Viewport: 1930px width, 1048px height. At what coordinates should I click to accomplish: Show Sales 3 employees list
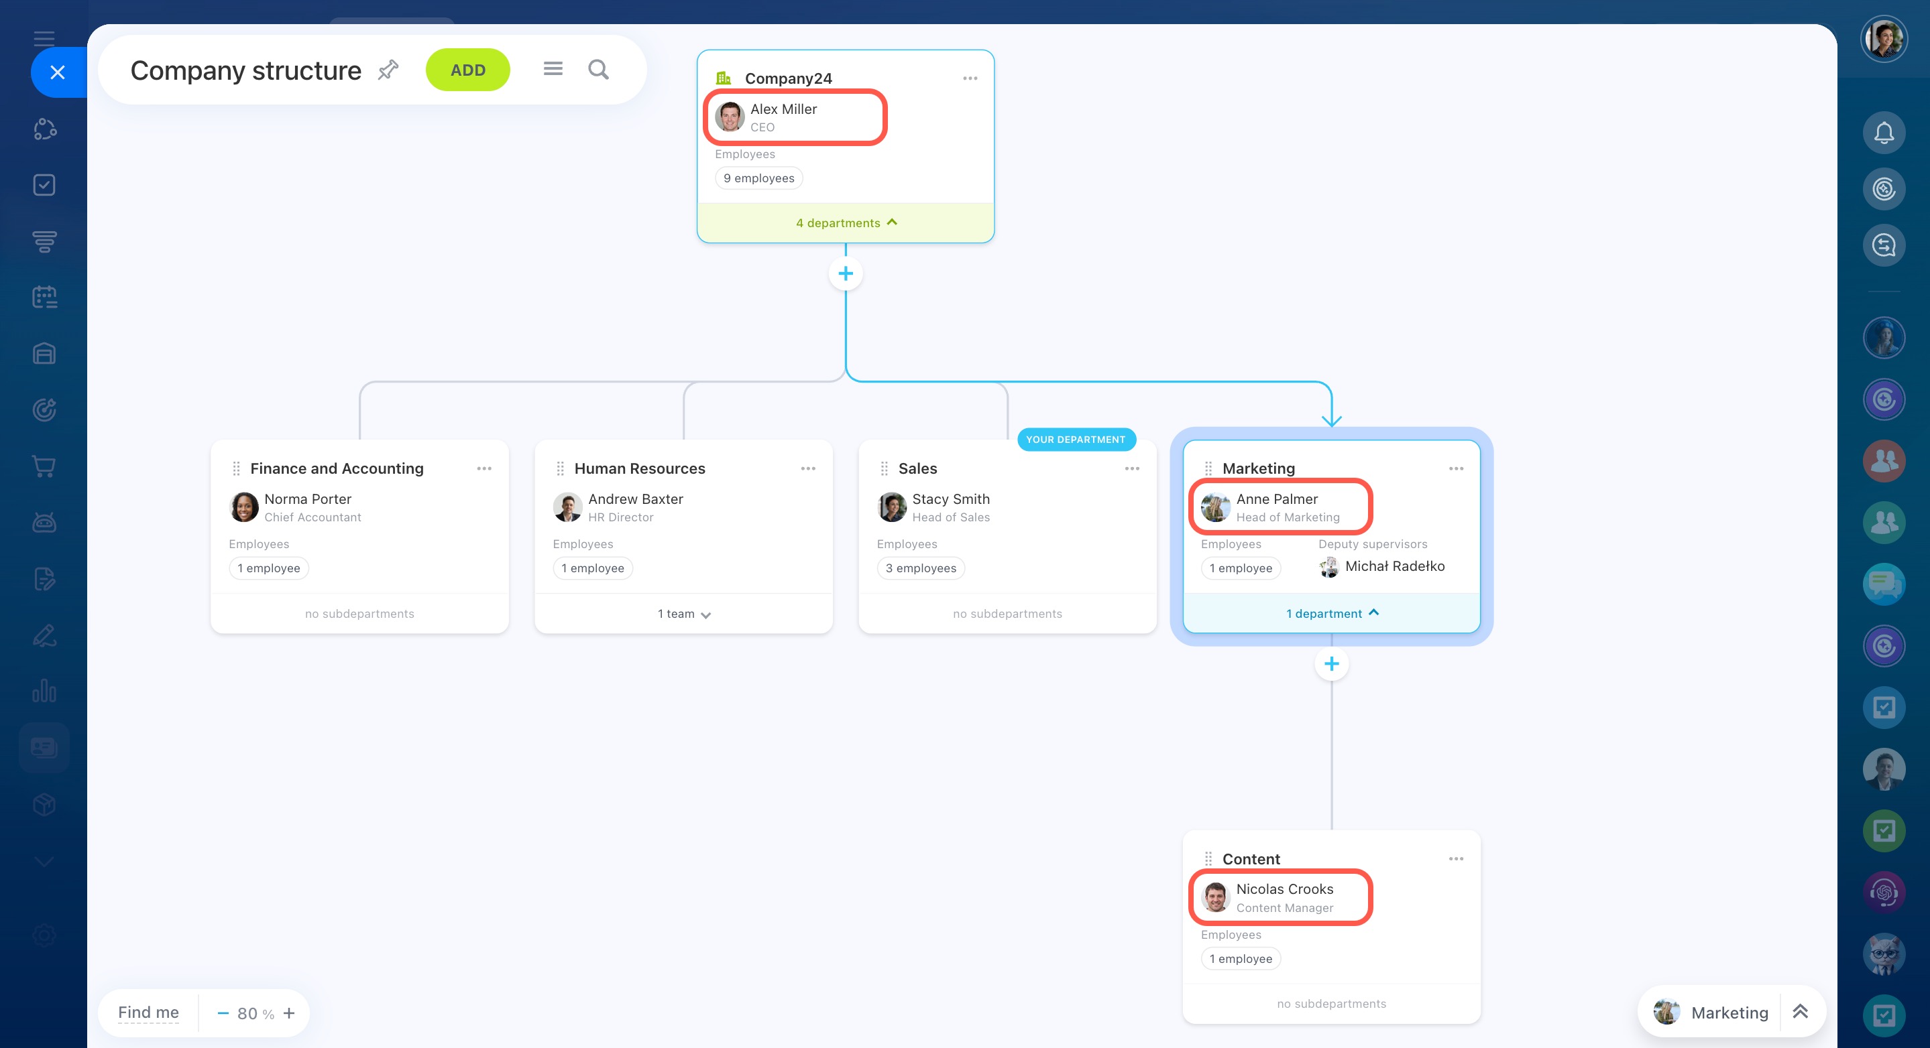point(920,568)
